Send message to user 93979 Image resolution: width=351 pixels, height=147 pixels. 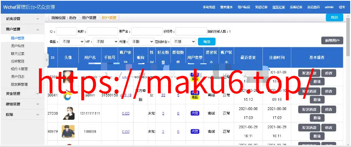pos(309,128)
